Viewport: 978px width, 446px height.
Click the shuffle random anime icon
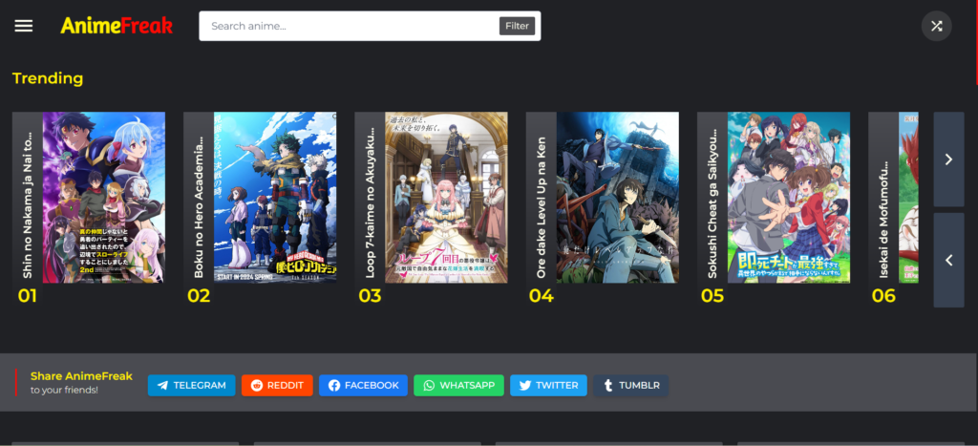936,26
